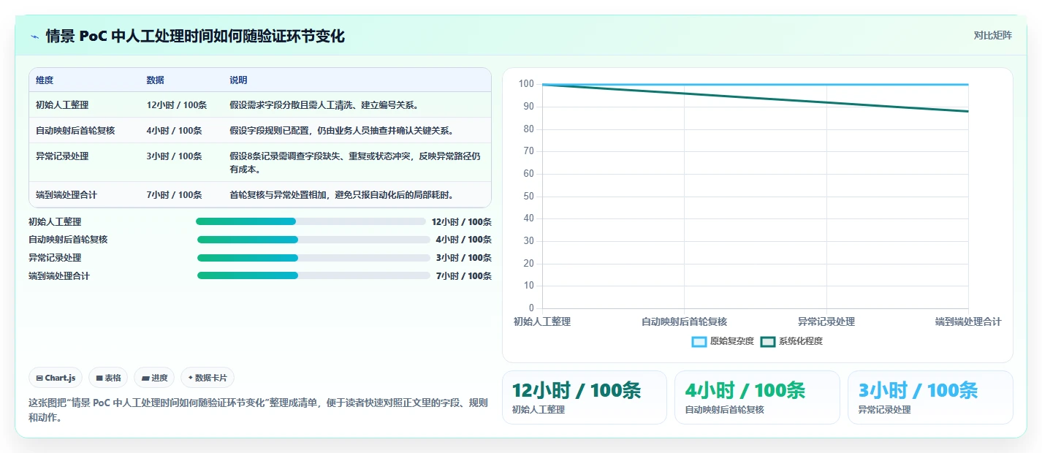
Task: Open the 3小时 / 100条 data card
Action: [930, 397]
